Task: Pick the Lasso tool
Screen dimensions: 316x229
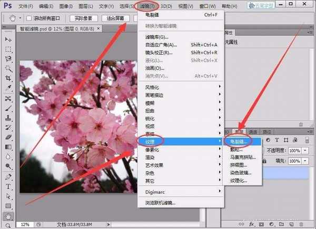Action: pyautogui.click(x=8, y=59)
